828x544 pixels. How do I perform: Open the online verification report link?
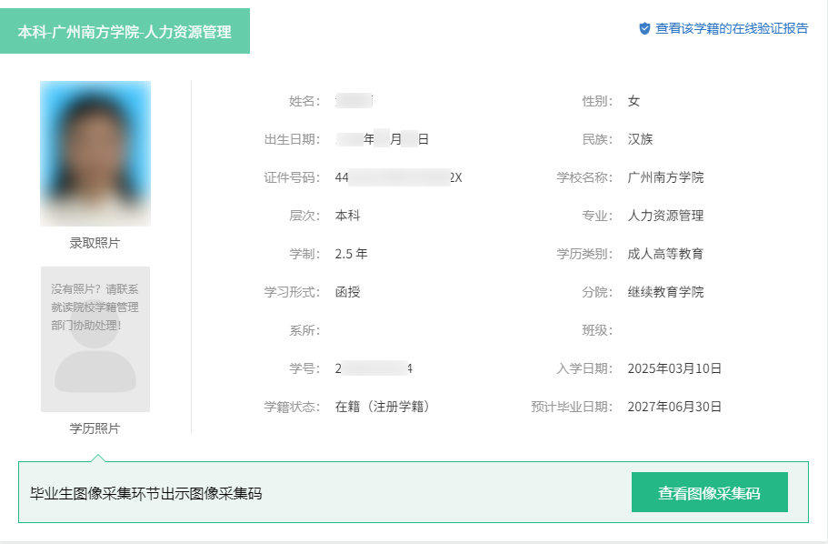732,28
